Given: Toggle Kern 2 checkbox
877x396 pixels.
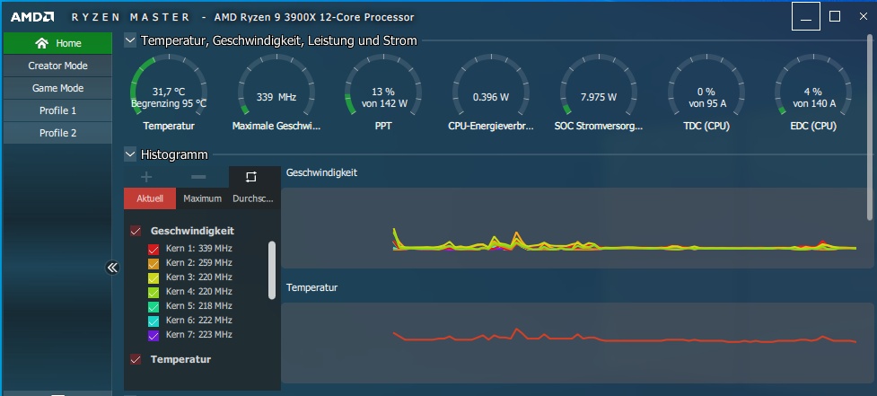Looking at the screenshot, I should [x=153, y=263].
